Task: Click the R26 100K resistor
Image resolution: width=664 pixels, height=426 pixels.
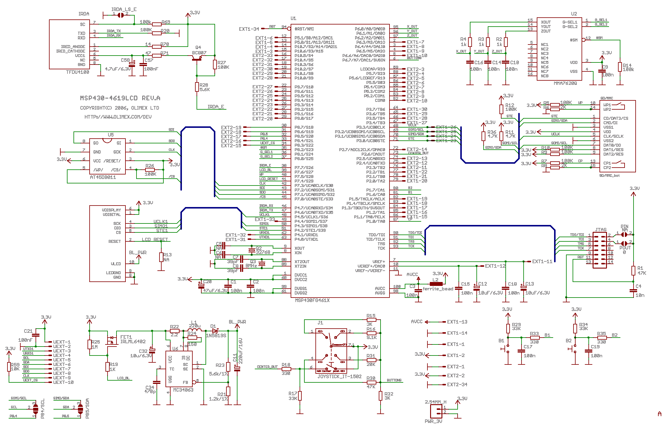Action: [x=150, y=170]
